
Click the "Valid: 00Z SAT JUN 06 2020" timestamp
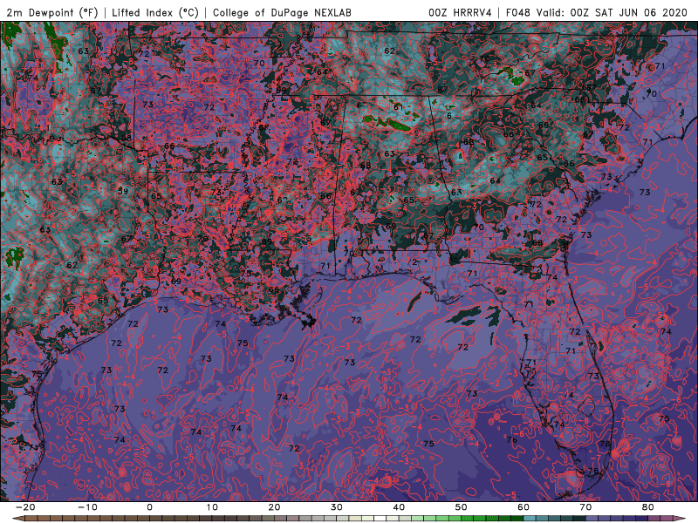pyautogui.click(x=612, y=12)
